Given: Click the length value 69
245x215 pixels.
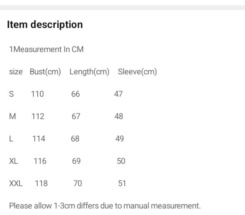Looking at the screenshot, I should point(76,161).
